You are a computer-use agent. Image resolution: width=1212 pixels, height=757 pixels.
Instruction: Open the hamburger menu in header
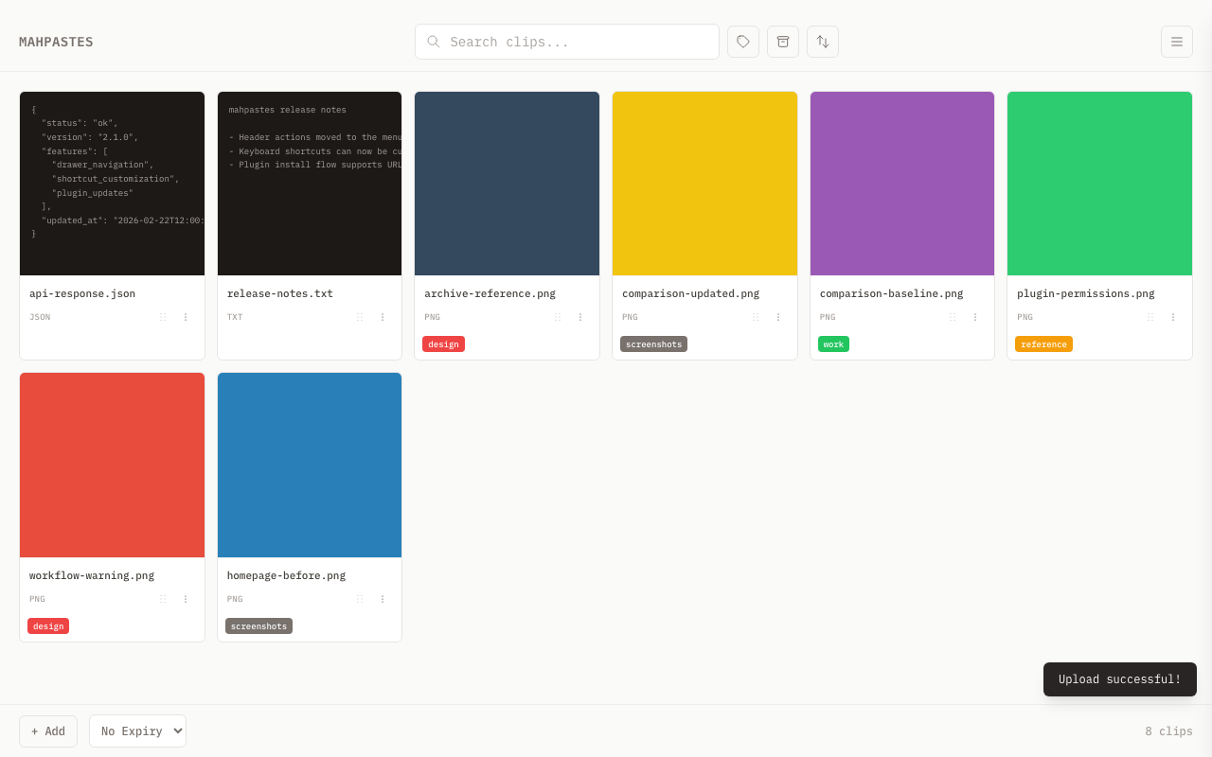(x=1177, y=42)
